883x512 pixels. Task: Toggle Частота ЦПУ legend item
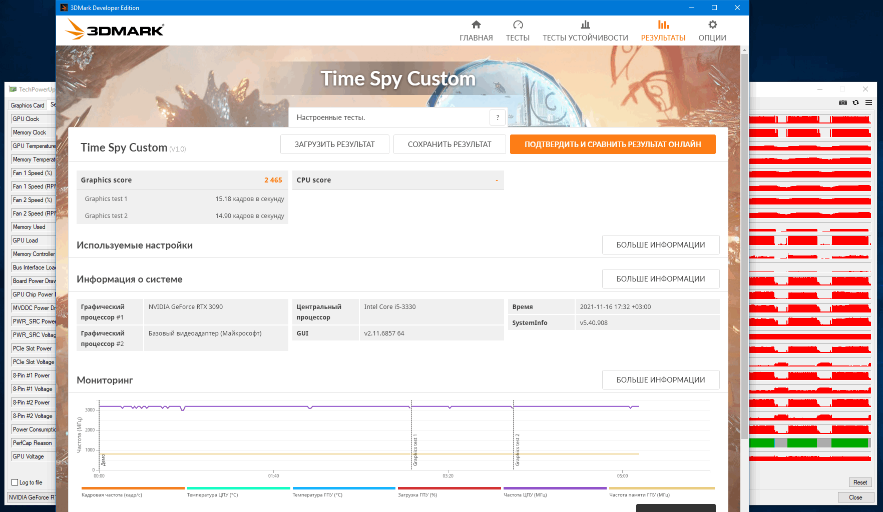point(555,492)
